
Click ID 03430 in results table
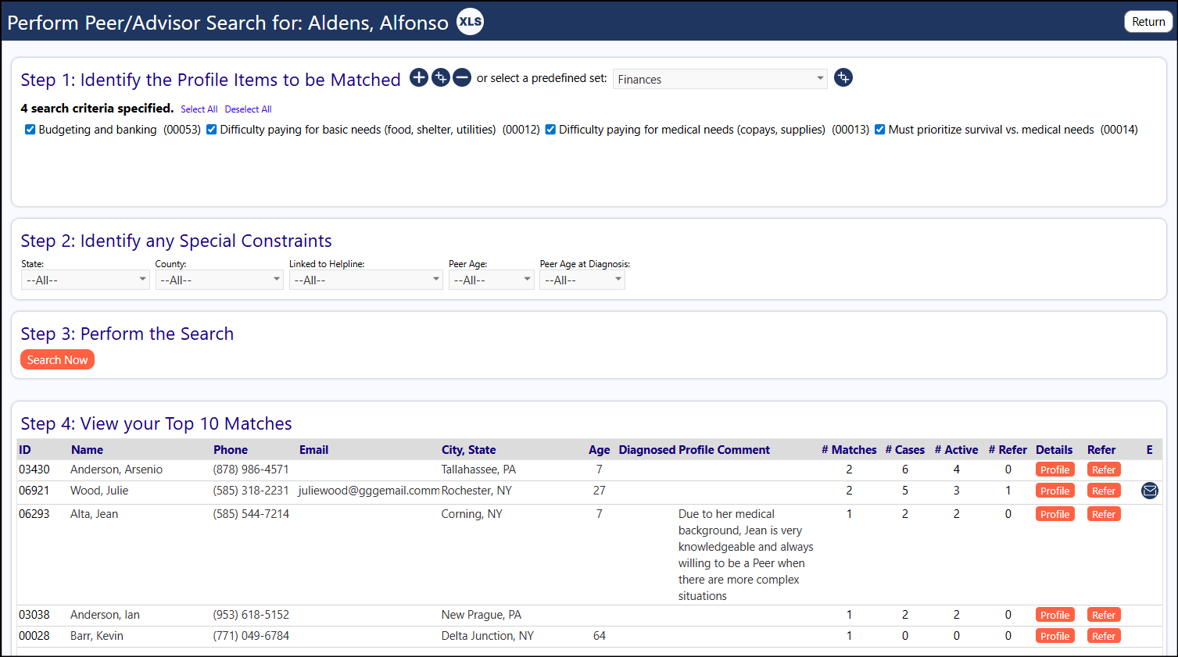coord(34,470)
